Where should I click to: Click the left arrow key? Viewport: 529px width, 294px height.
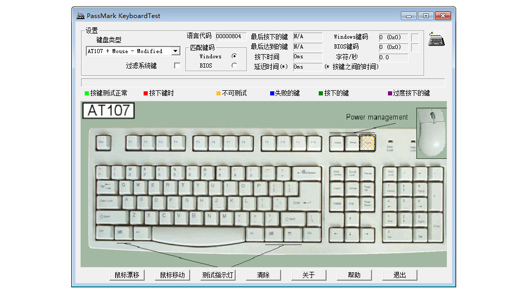(337, 234)
